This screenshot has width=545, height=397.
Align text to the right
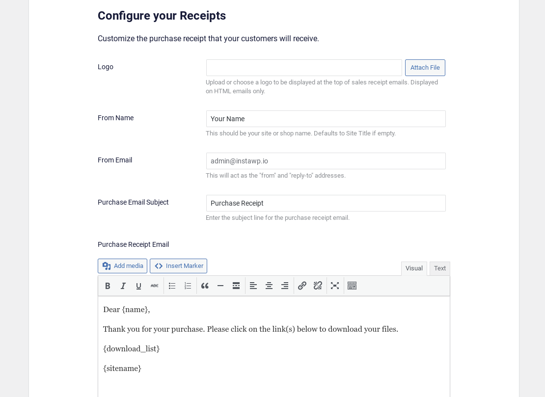pyautogui.click(x=285, y=286)
